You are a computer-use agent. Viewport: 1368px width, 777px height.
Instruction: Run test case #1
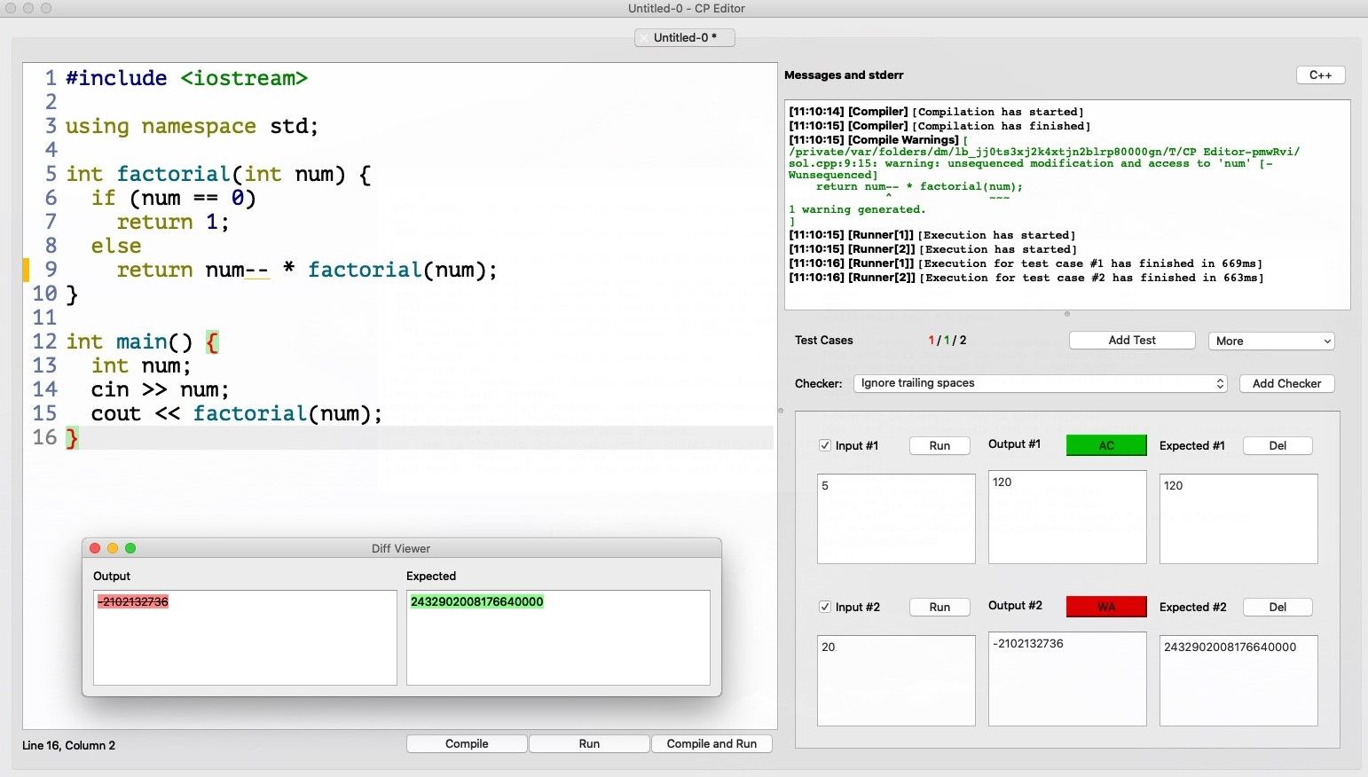940,446
